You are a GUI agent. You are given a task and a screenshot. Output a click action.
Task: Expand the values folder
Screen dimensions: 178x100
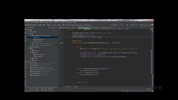pyautogui.click(x=31, y=60)
